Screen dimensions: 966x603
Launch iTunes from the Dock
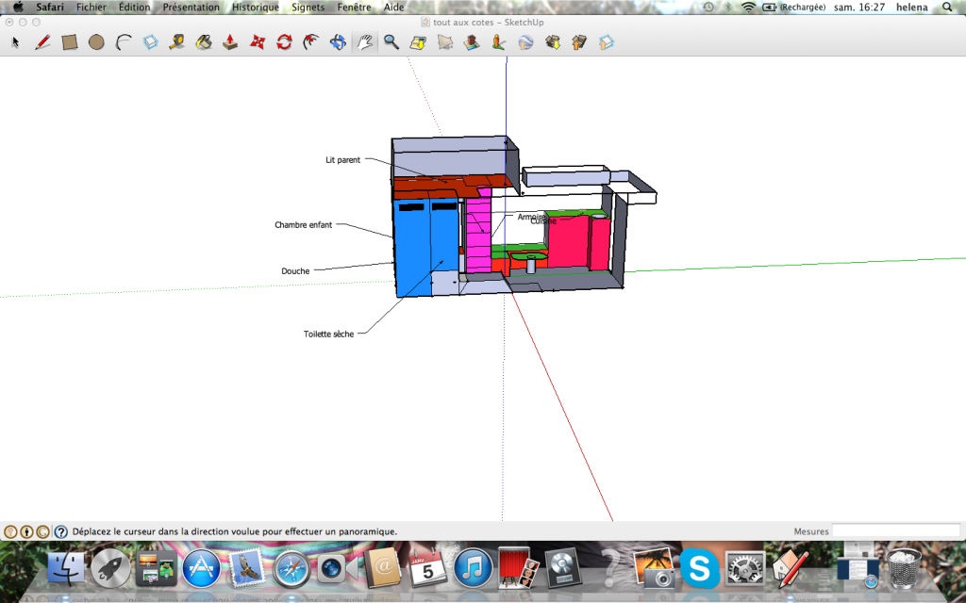(474, 567)
